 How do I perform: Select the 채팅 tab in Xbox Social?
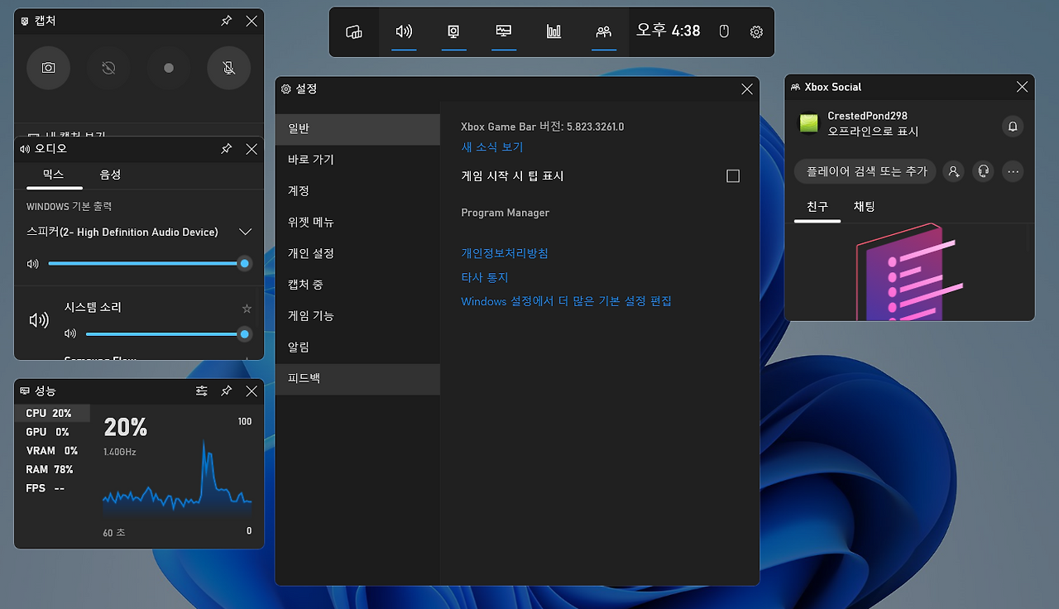pyautogui.click(x=864, y=207)
